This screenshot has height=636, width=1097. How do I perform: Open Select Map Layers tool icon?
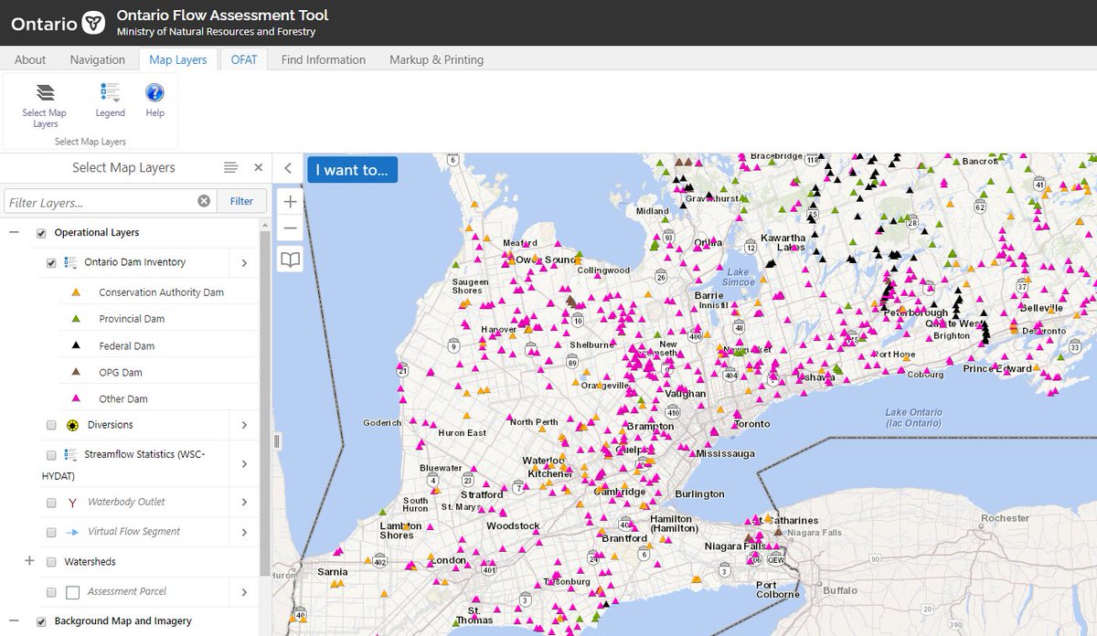45,92
